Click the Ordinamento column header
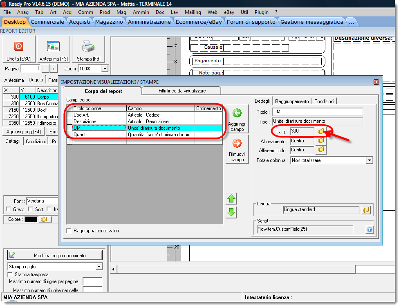This screenshot has height=308, width=401. [208, 108]
